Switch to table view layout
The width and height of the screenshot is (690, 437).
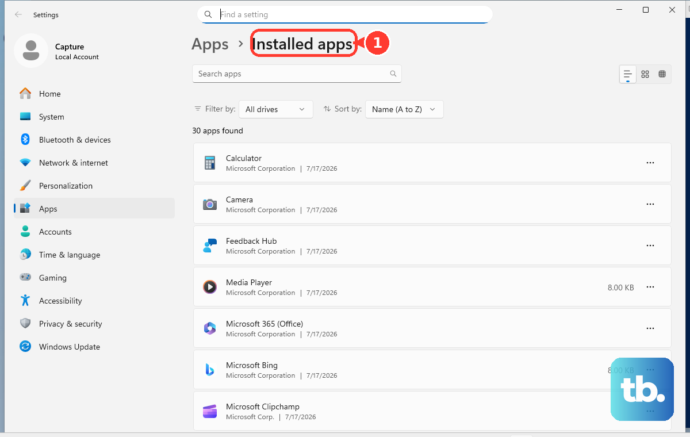662,74
